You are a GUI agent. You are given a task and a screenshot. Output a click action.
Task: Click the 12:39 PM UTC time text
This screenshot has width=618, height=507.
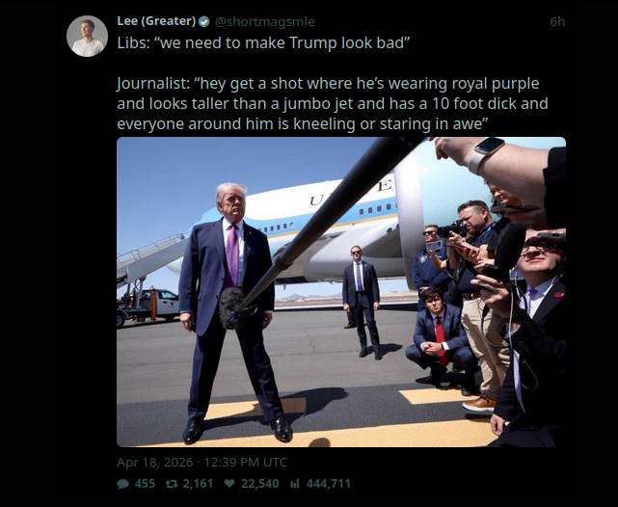pos(245,462)
